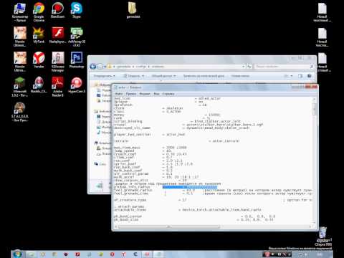Open the View menu in Notepad

[156, 94]
